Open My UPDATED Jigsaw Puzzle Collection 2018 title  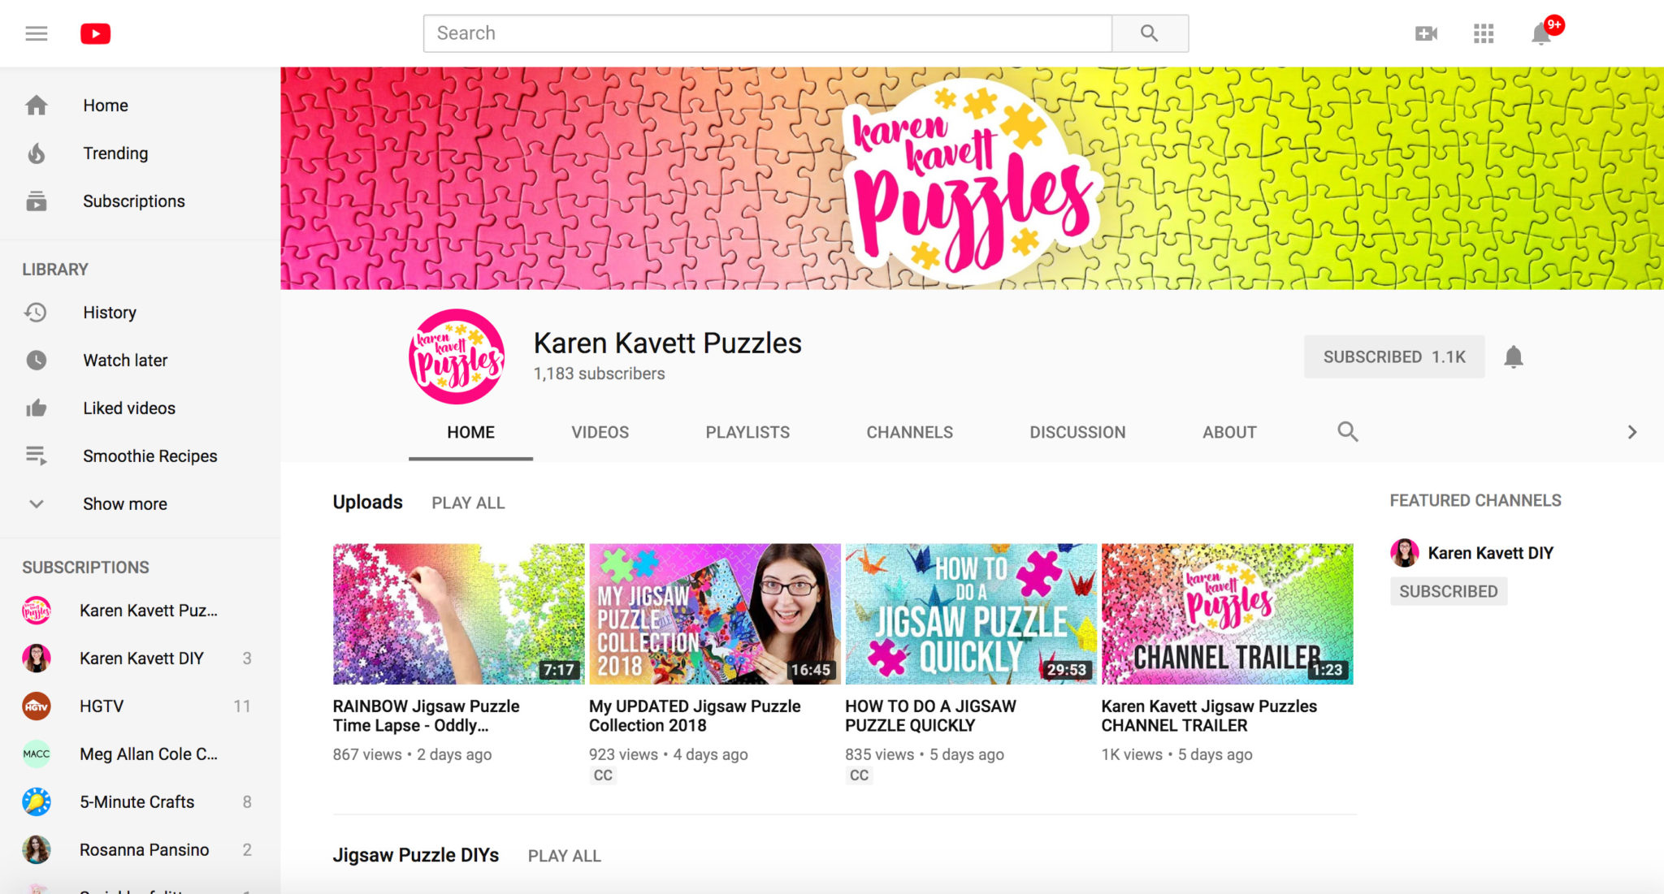(x=695, y=716)
